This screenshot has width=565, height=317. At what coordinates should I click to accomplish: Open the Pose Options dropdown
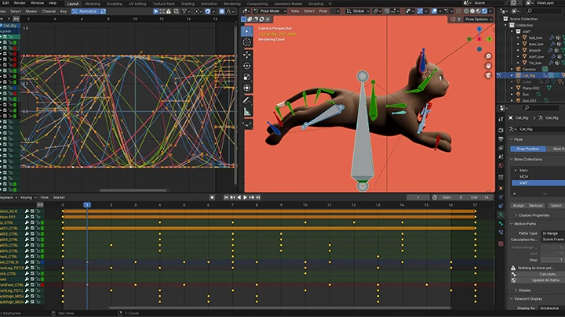(x=478, y=19)
